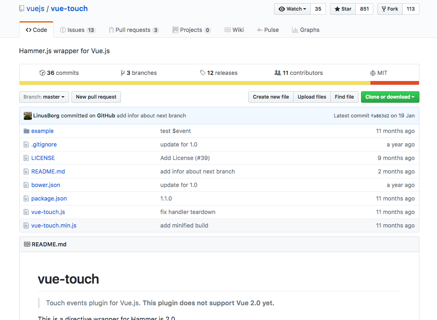
Task: Open the Pulse tab
Action: point(268,30)
